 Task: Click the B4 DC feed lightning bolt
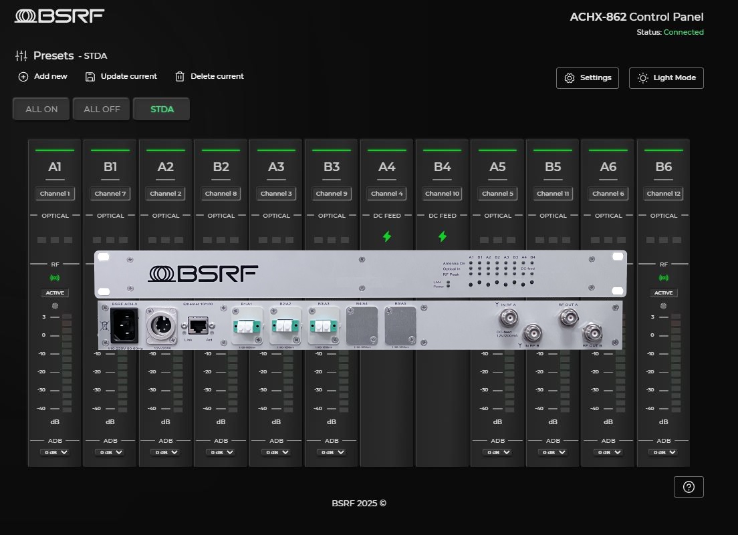coord(443,236)
